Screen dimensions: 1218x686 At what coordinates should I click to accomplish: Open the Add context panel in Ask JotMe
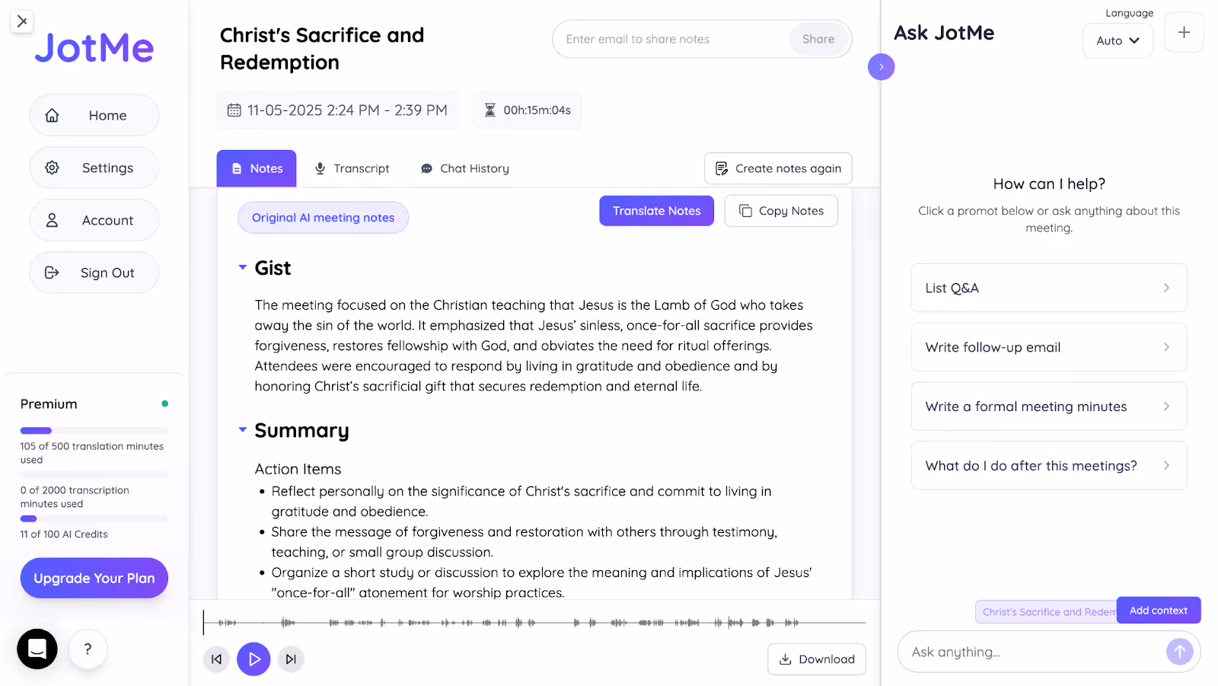click(1157, 610)
